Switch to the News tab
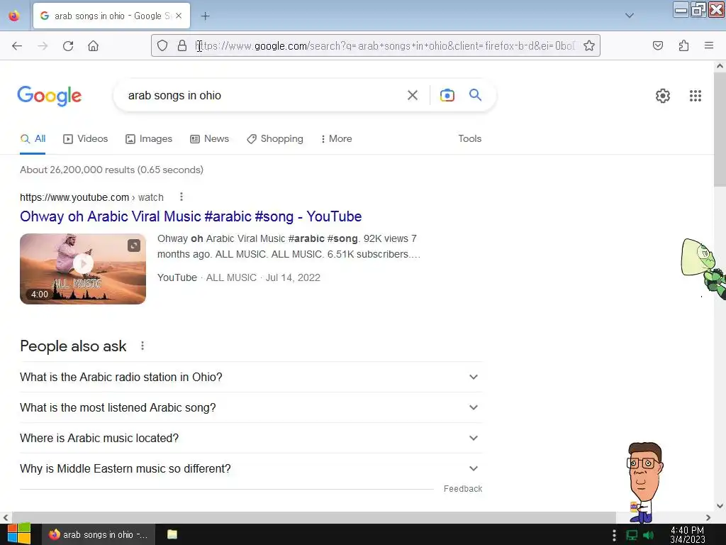This screenshot has width=726, height=545. pos(210,138)
